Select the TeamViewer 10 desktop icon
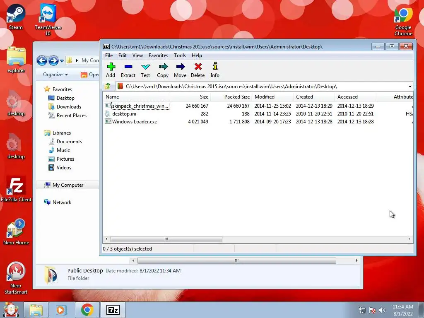424x318 pixels. (x=48, y=20)
